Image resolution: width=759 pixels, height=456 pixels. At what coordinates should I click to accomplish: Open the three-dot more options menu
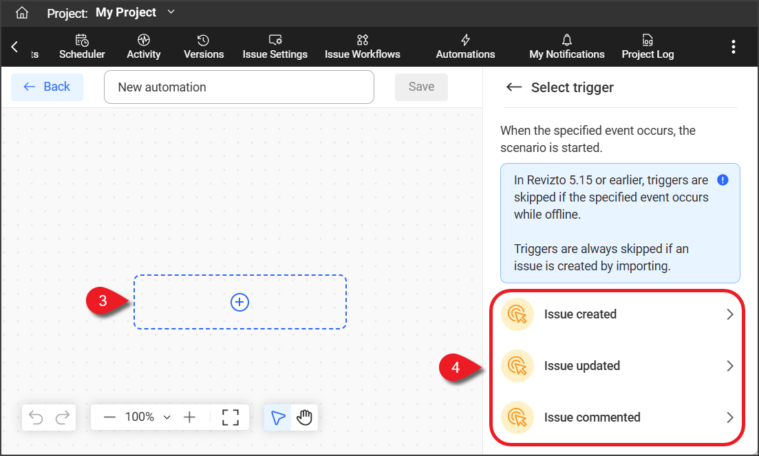734,47
